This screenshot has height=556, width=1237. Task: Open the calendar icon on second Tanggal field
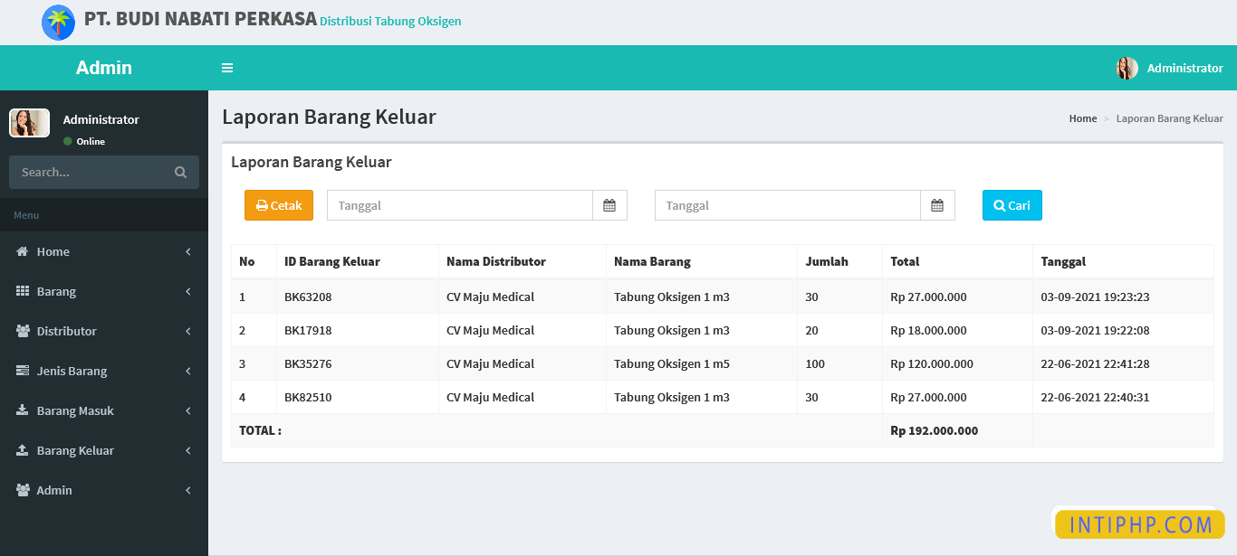(x=936, y=205)
